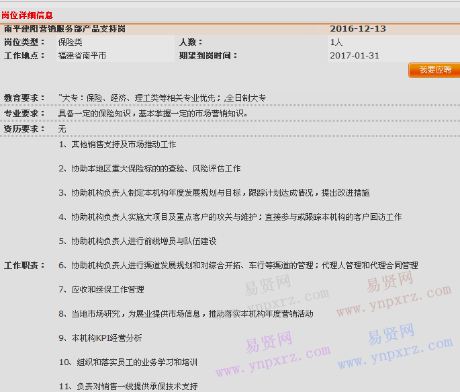Click the 教育要求 label
460x392 pixels.
point(24,97)
